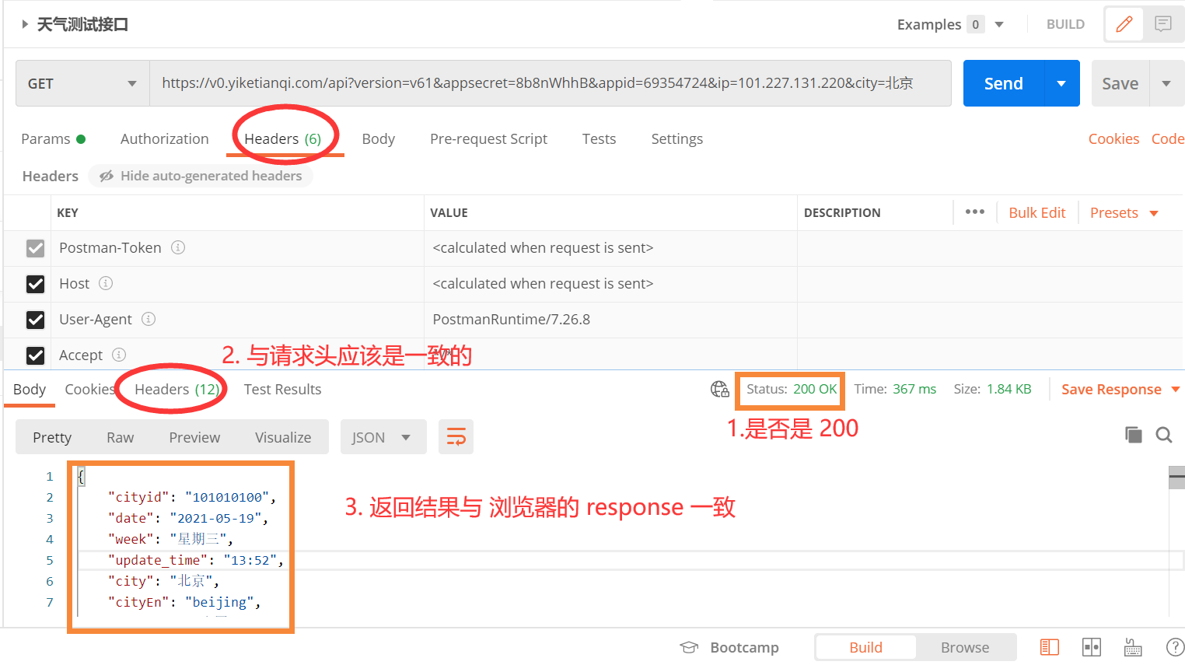Uncheck the User-Agent header checkbox
Viewport: 1185px width, 665px height.
tap(35, 319)
